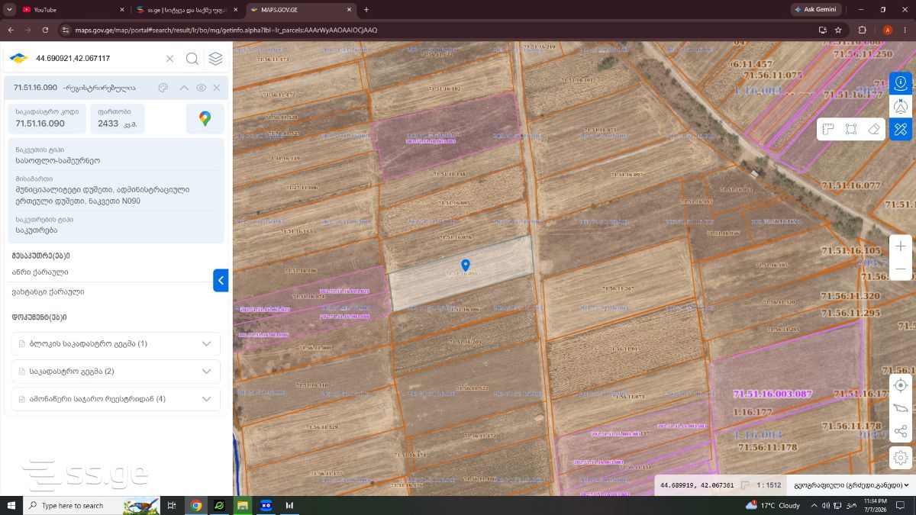Screen dimensions: 916x515
Task: Locate my position on the map
Action: 901,385
